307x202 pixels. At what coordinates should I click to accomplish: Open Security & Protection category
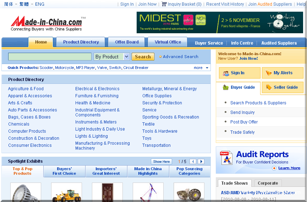click(162, 103)
